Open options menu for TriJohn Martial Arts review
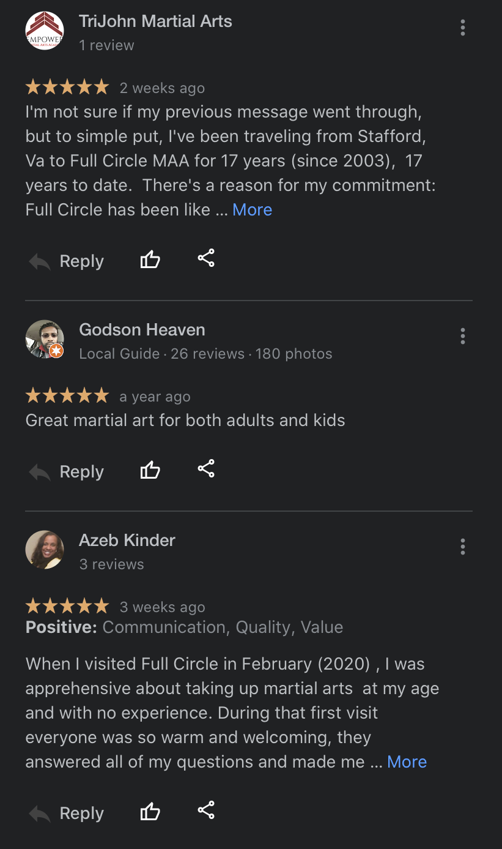The height and width of the screenshot is (849, 502). click(463, 28)
